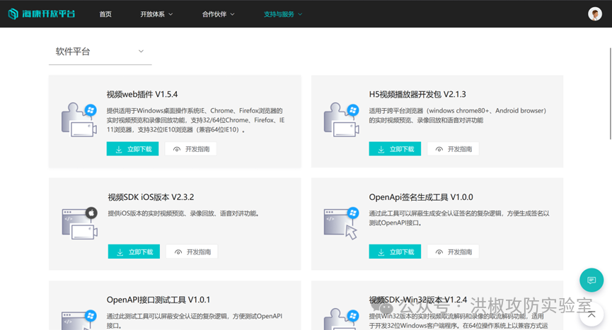Download 视频web插件 V1.5.4
This screenshot has height=330, width=612.
click(133, 149)
